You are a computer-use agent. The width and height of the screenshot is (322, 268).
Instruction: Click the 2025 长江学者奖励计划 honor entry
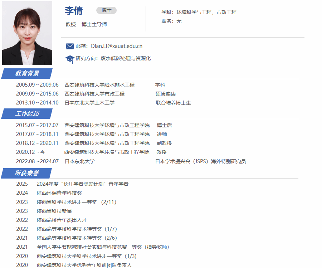(x=82, y=184)
